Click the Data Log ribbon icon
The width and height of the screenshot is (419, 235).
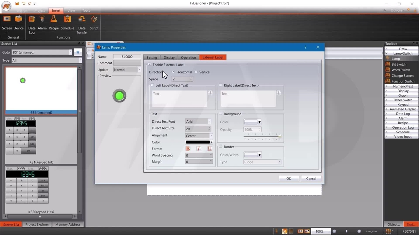[x=32, y=20]
